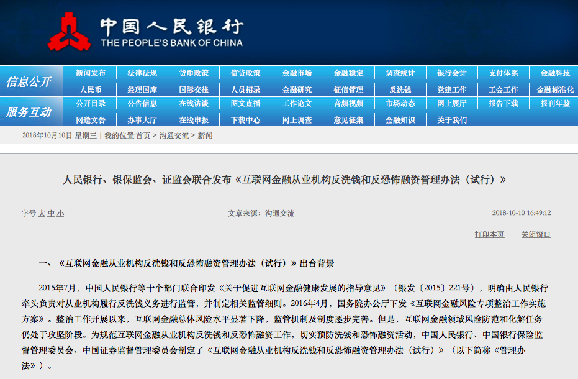This screenshot has width=578, height=379.
Task: Go to 金融研究 section
Action: pyautogui.click(x=297, y=89)
